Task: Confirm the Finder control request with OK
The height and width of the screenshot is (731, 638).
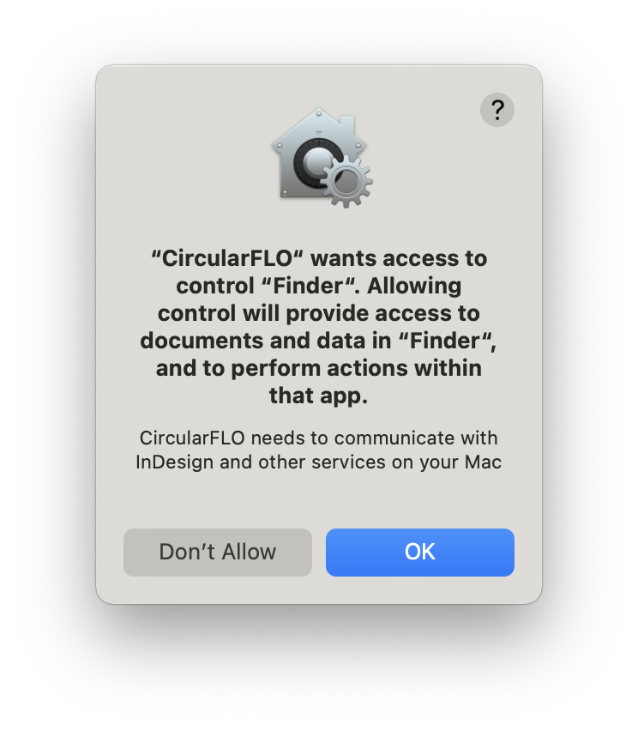Action: (420, 552)
